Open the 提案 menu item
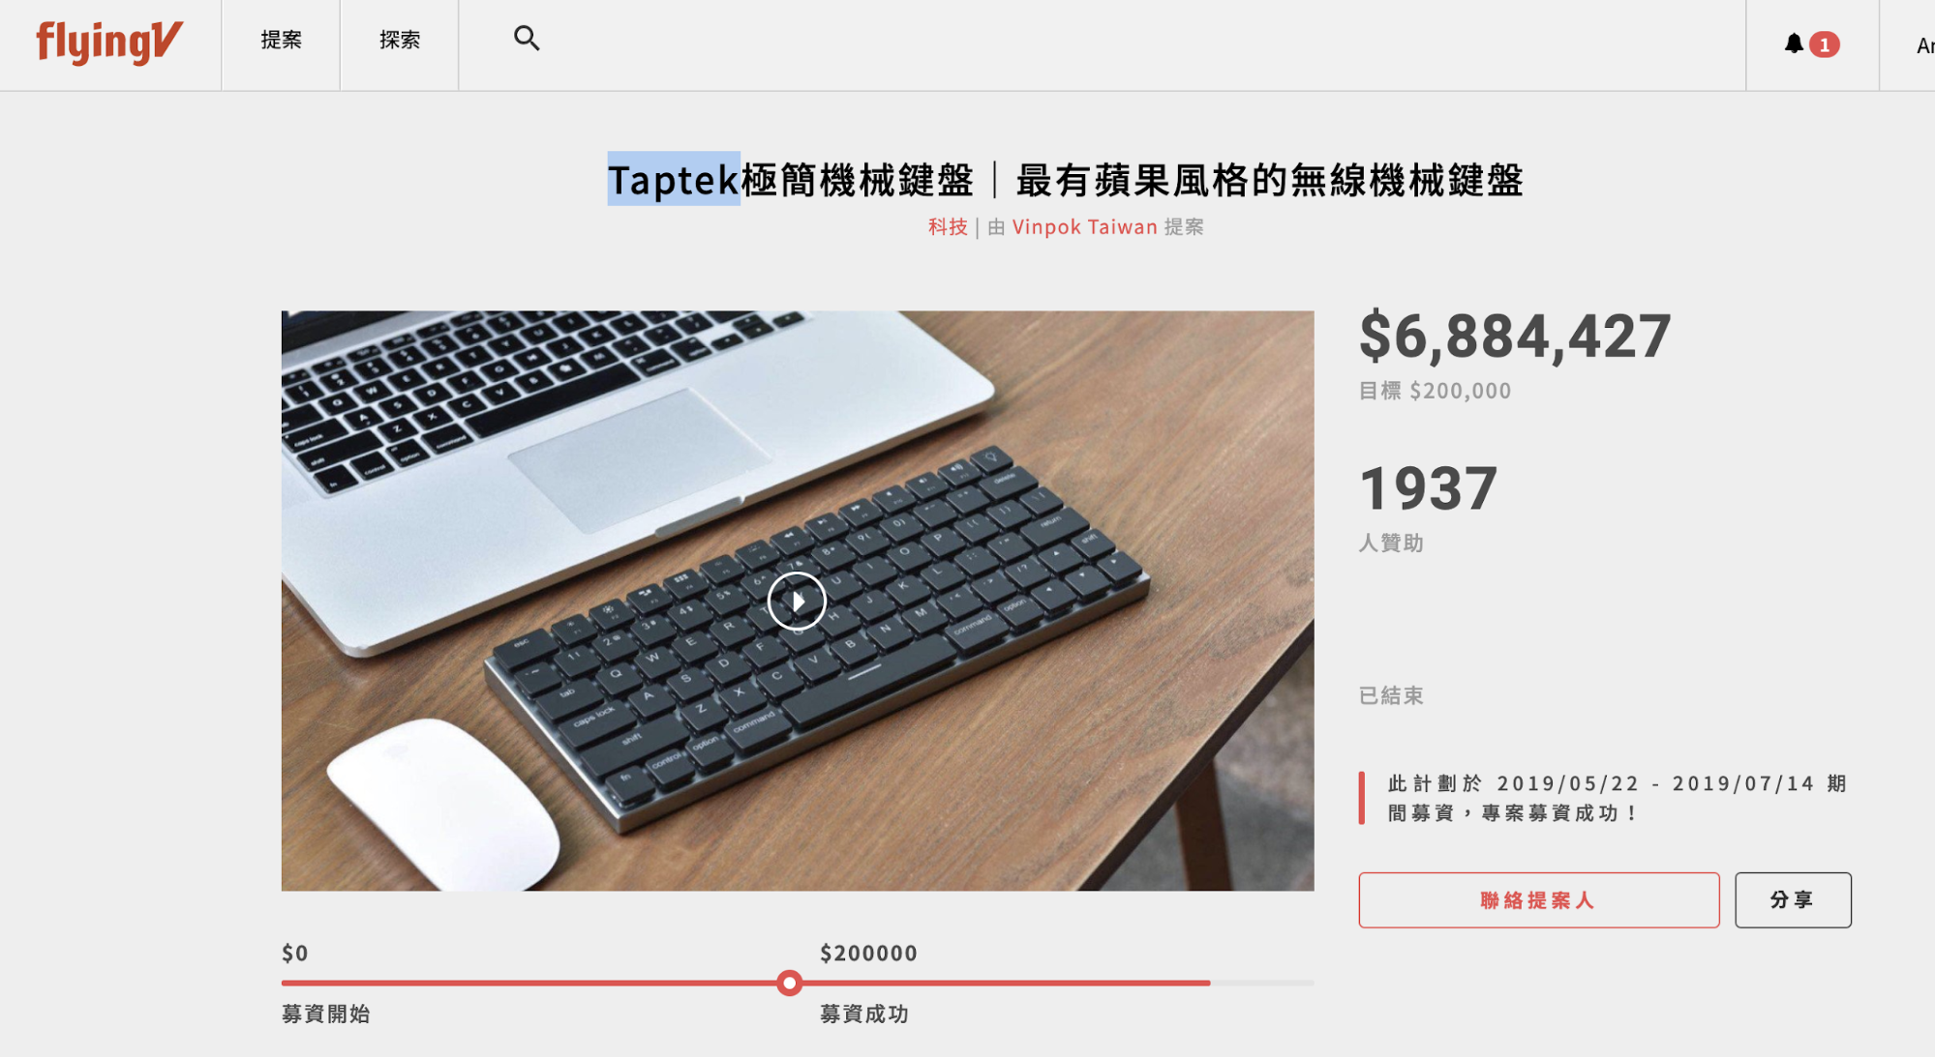The width and height of the screenshot is (1935, 1058). tap(281, 40)
